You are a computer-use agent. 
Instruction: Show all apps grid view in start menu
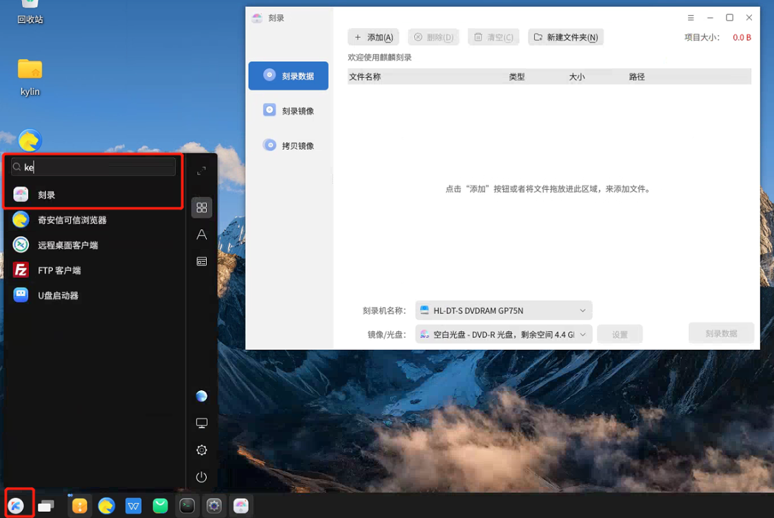(202, 207)
